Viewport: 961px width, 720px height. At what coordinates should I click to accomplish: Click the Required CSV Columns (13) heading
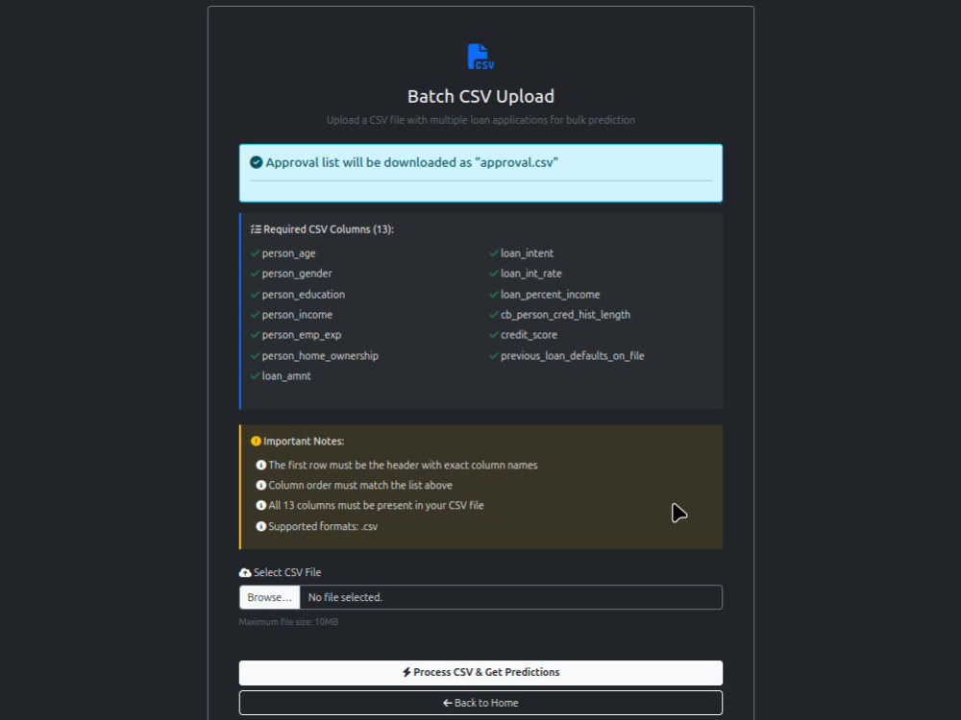pos(329,229)
